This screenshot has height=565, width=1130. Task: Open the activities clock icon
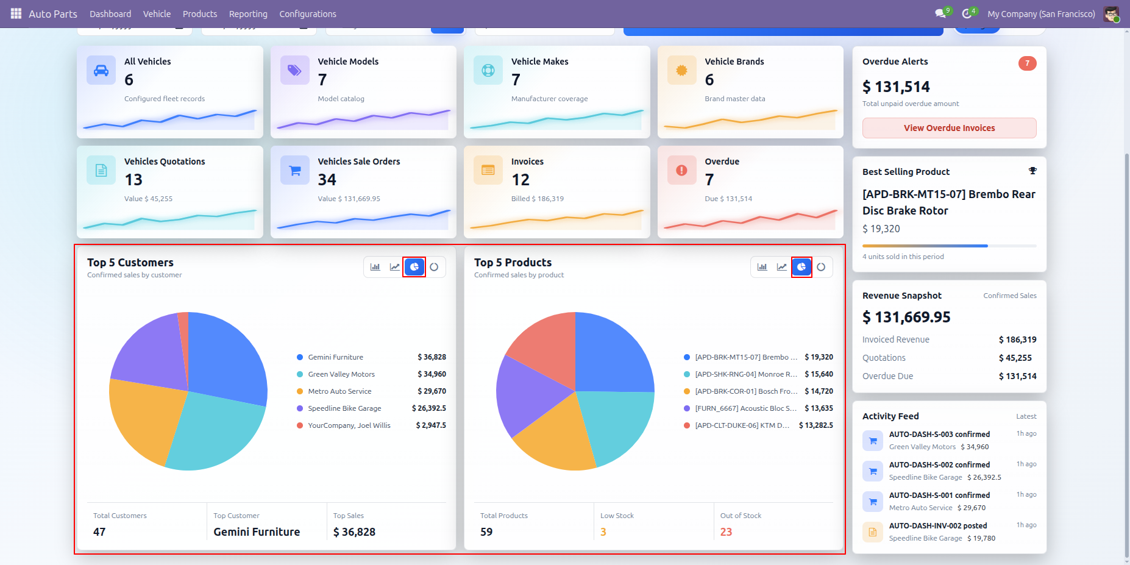point(967,13)
